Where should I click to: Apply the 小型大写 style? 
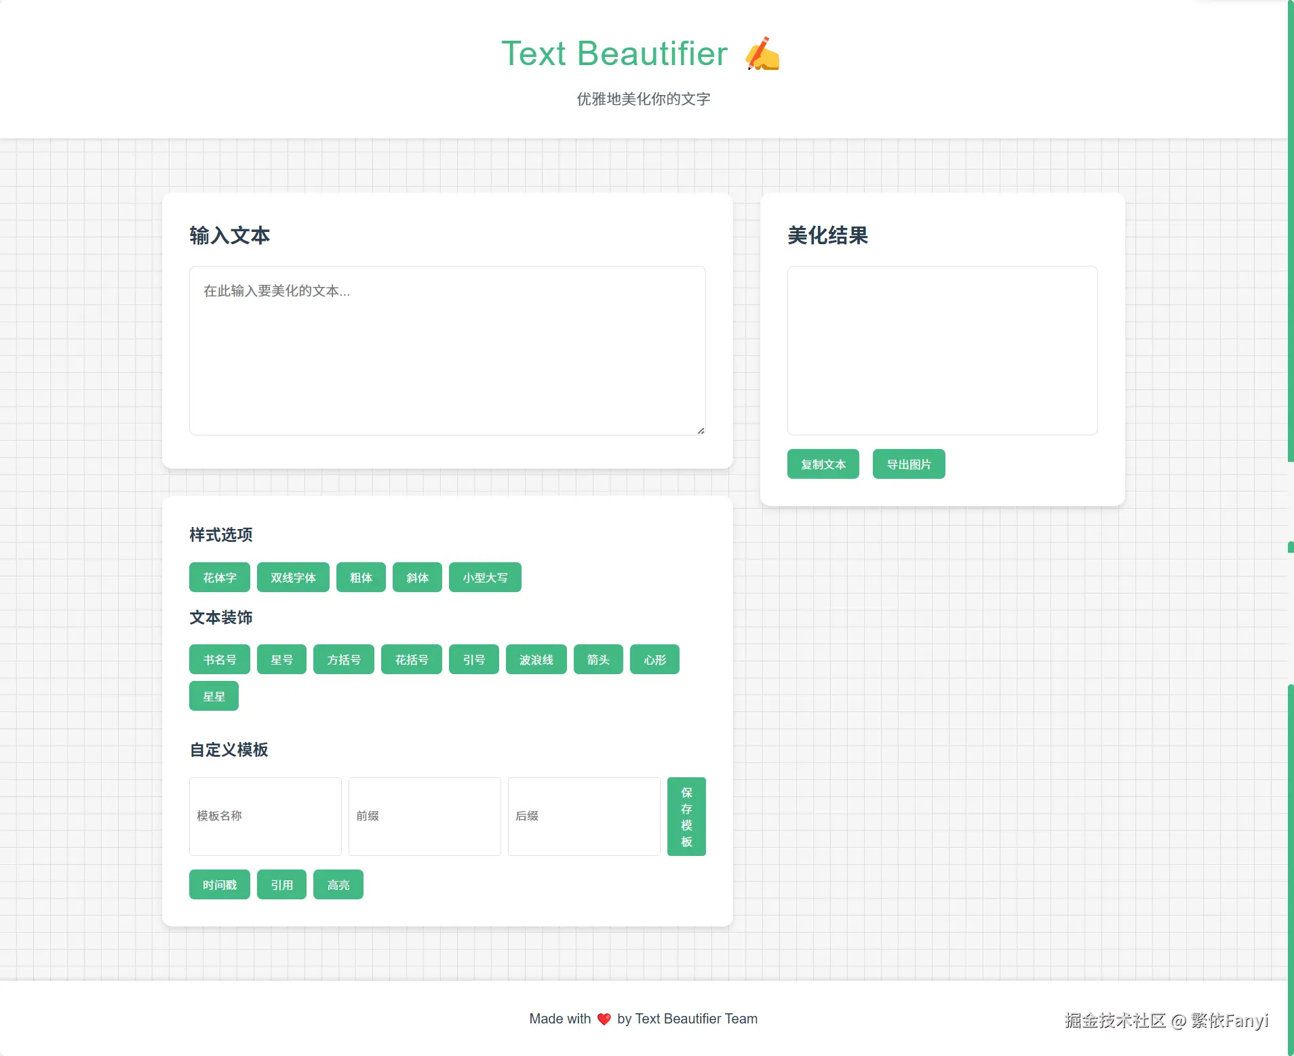pos(485,577)
